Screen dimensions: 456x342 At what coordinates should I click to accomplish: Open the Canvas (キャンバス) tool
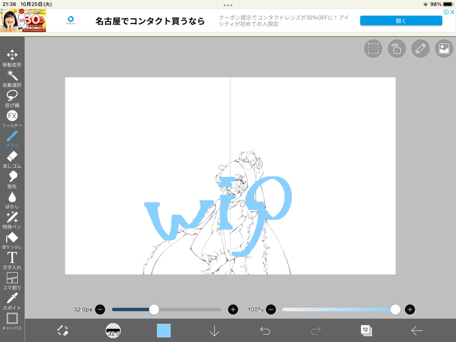pos(12,321)
